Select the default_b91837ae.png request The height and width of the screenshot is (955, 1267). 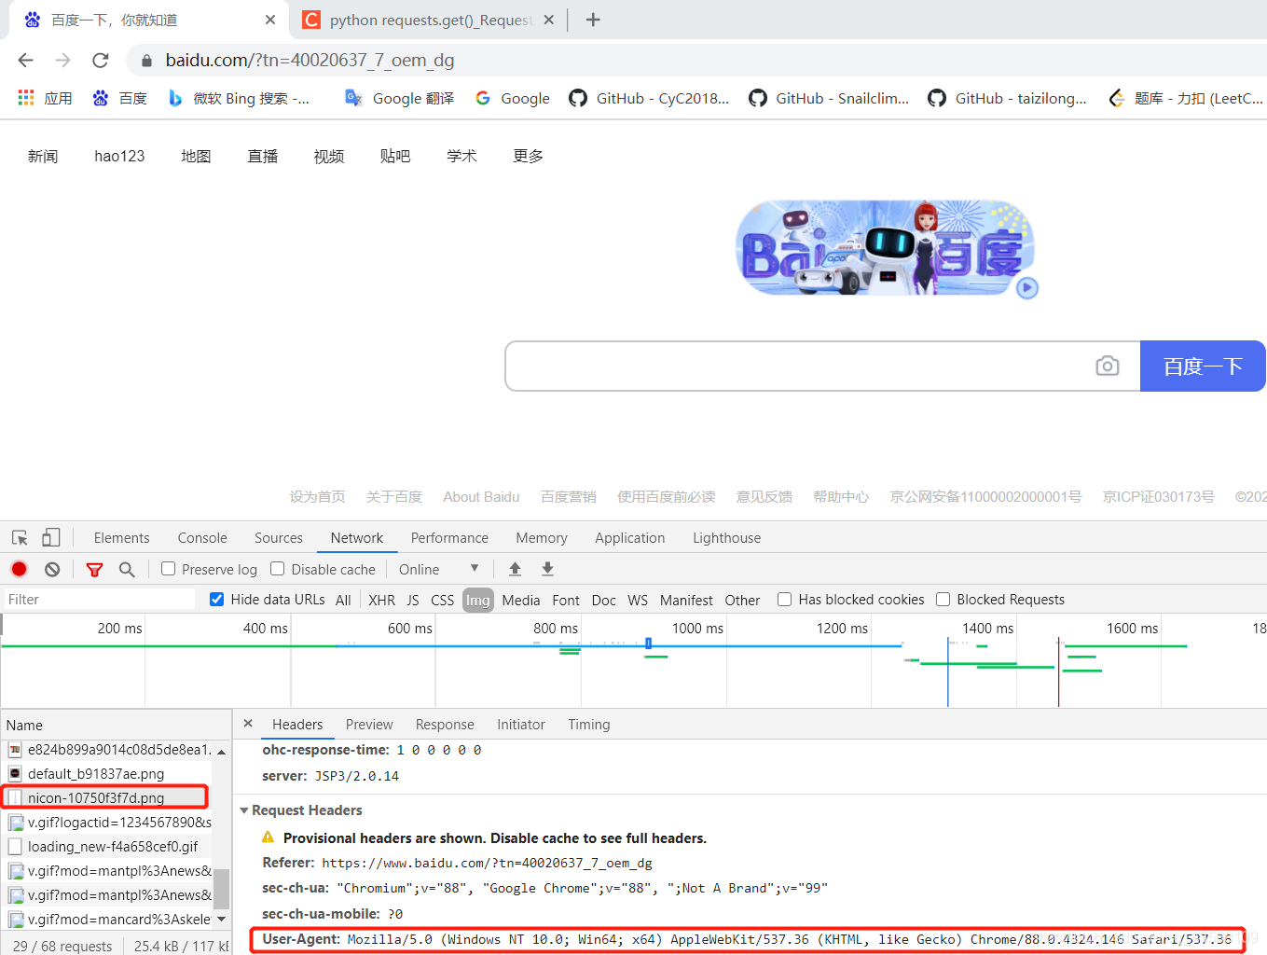tap(107, 773)
